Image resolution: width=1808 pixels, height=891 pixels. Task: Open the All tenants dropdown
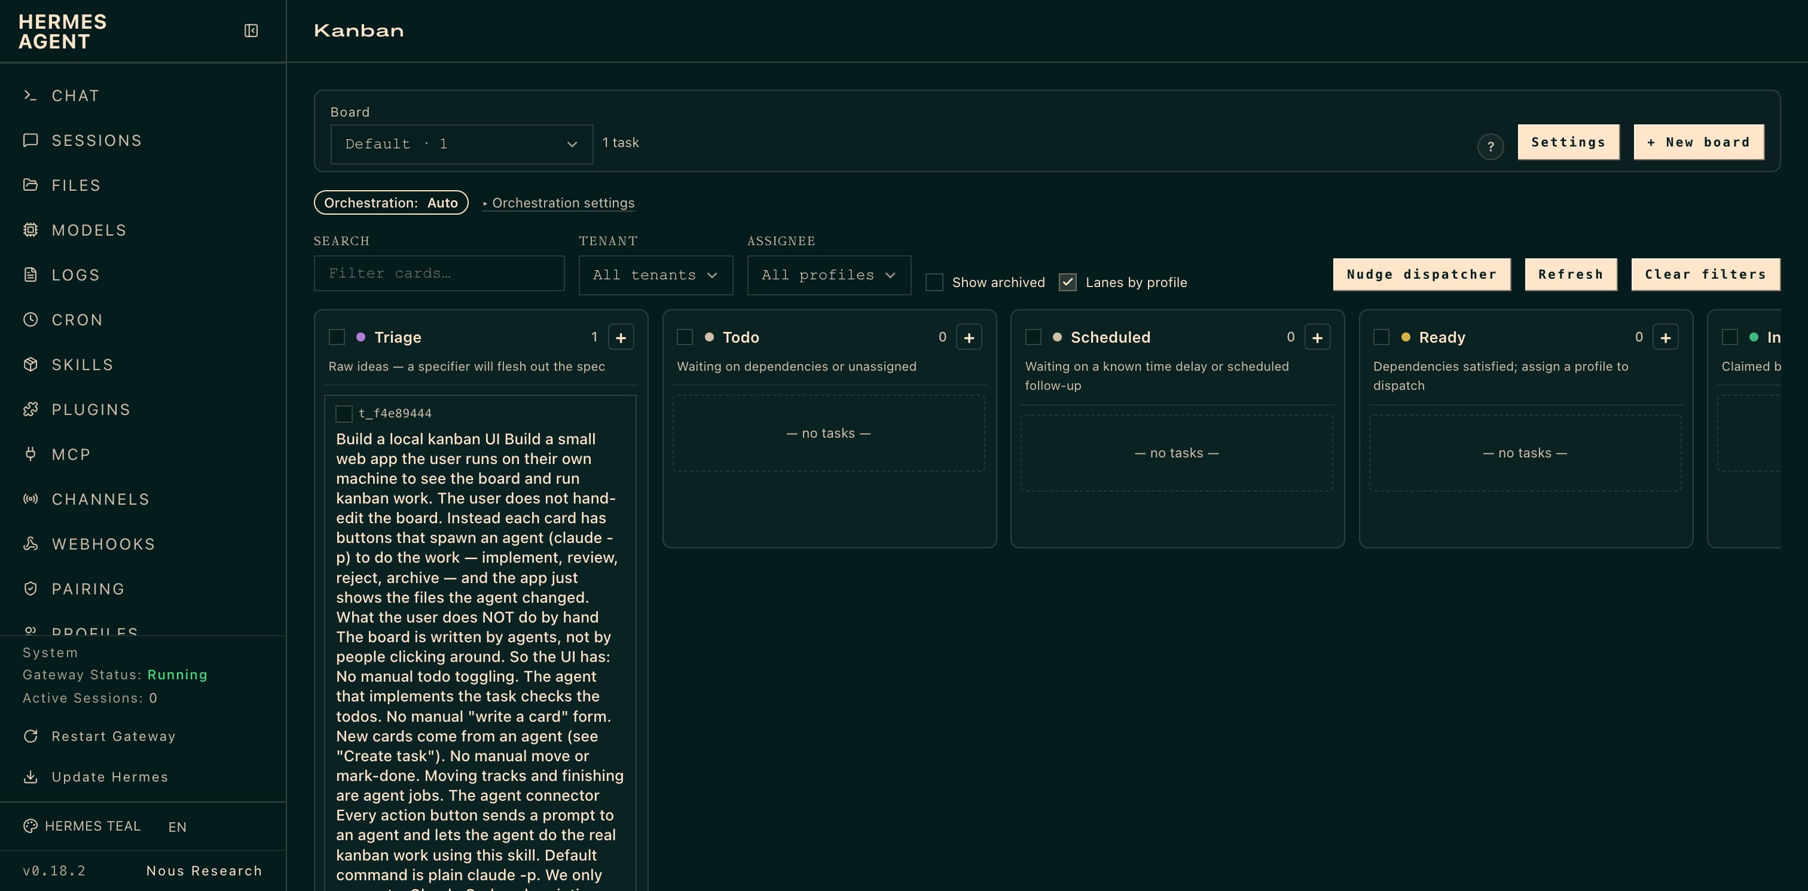pos(655,275)
